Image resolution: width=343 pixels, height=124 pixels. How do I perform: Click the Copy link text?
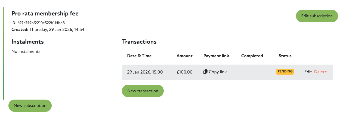218,72
